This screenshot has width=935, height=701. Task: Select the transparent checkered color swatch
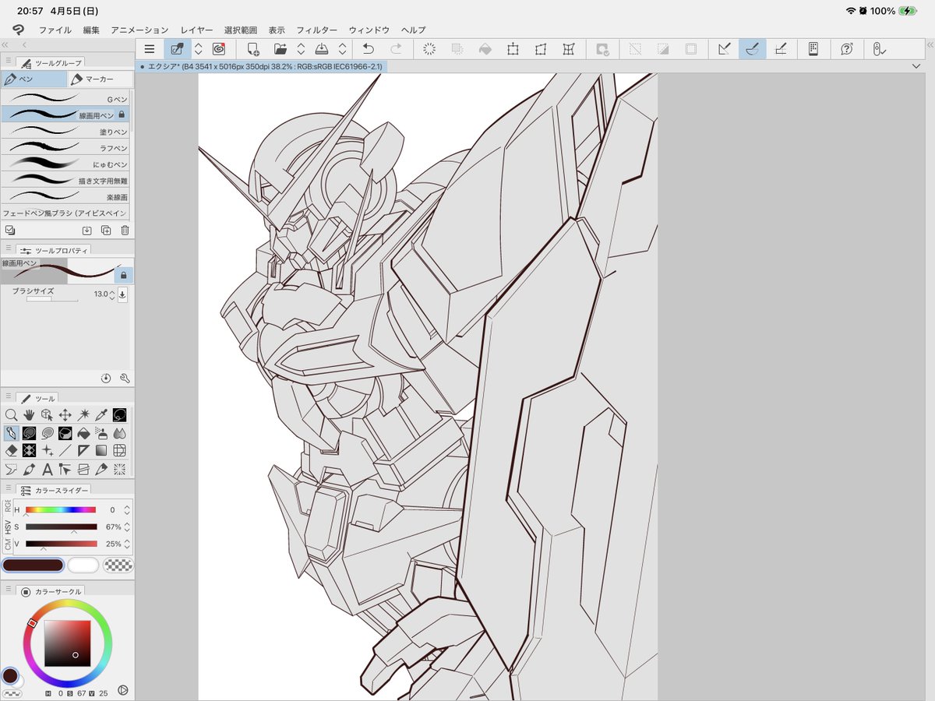coord(118,565)
